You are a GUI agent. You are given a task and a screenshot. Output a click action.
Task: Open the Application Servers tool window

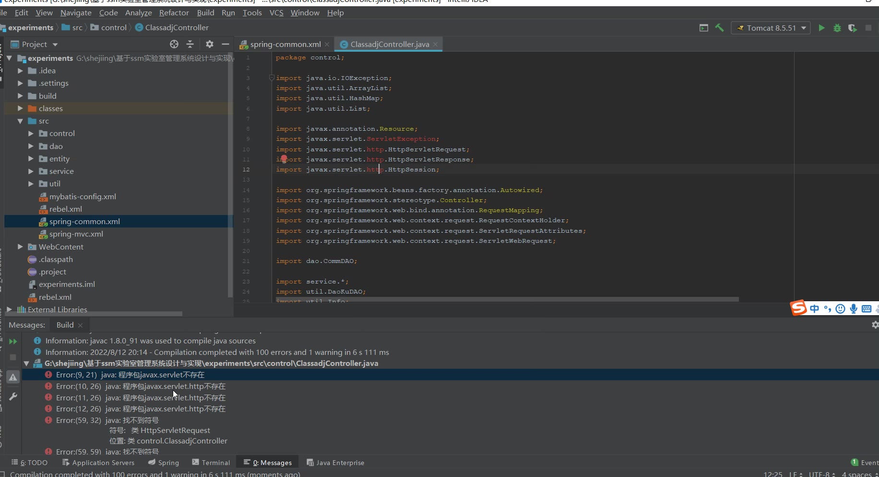[x=98, y=463]
